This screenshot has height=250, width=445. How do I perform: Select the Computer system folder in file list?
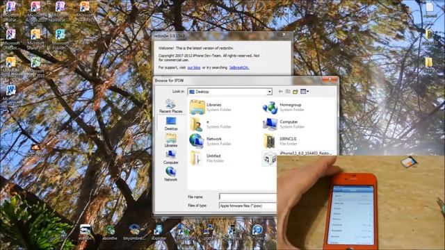coord(283,124)
